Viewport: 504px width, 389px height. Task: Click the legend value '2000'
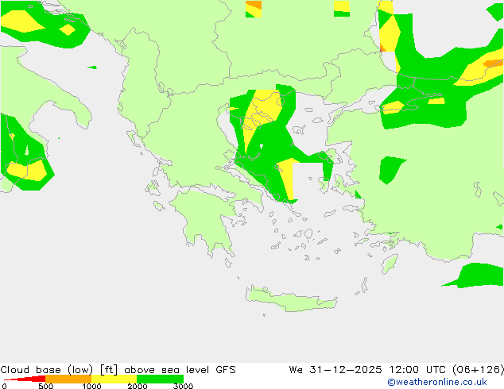pos(138,386)
